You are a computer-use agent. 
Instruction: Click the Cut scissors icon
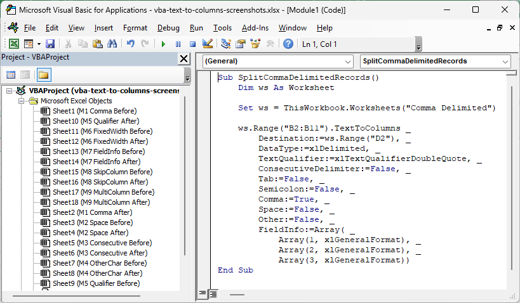click(68, 44)
